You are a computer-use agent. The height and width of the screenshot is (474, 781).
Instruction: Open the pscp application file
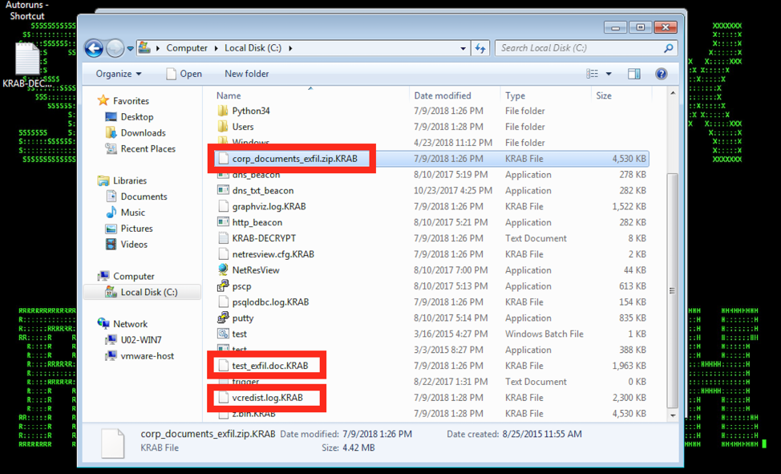pyautogui.click(x=241, y=286)
